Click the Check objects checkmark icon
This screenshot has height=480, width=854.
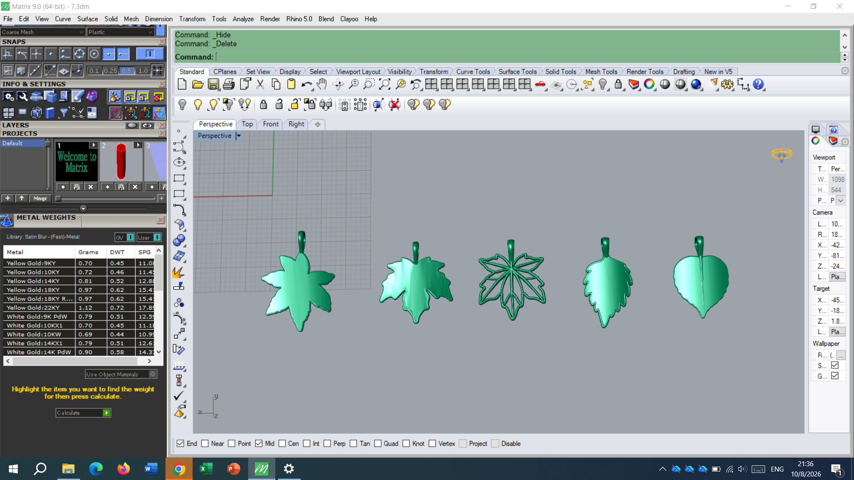click(179, 396)
